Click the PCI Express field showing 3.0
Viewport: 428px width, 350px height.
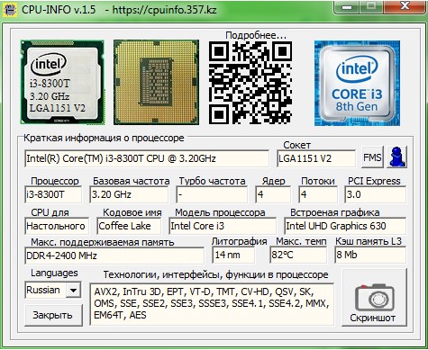[x=376, y=194]
